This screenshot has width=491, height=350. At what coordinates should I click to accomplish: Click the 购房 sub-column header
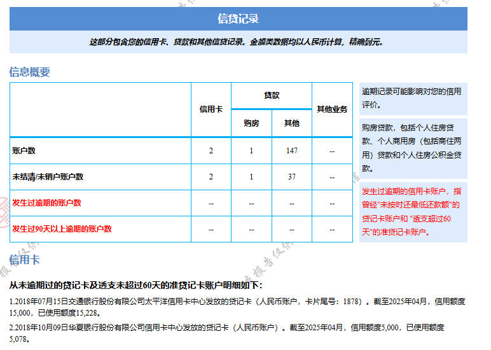point(251,123)
